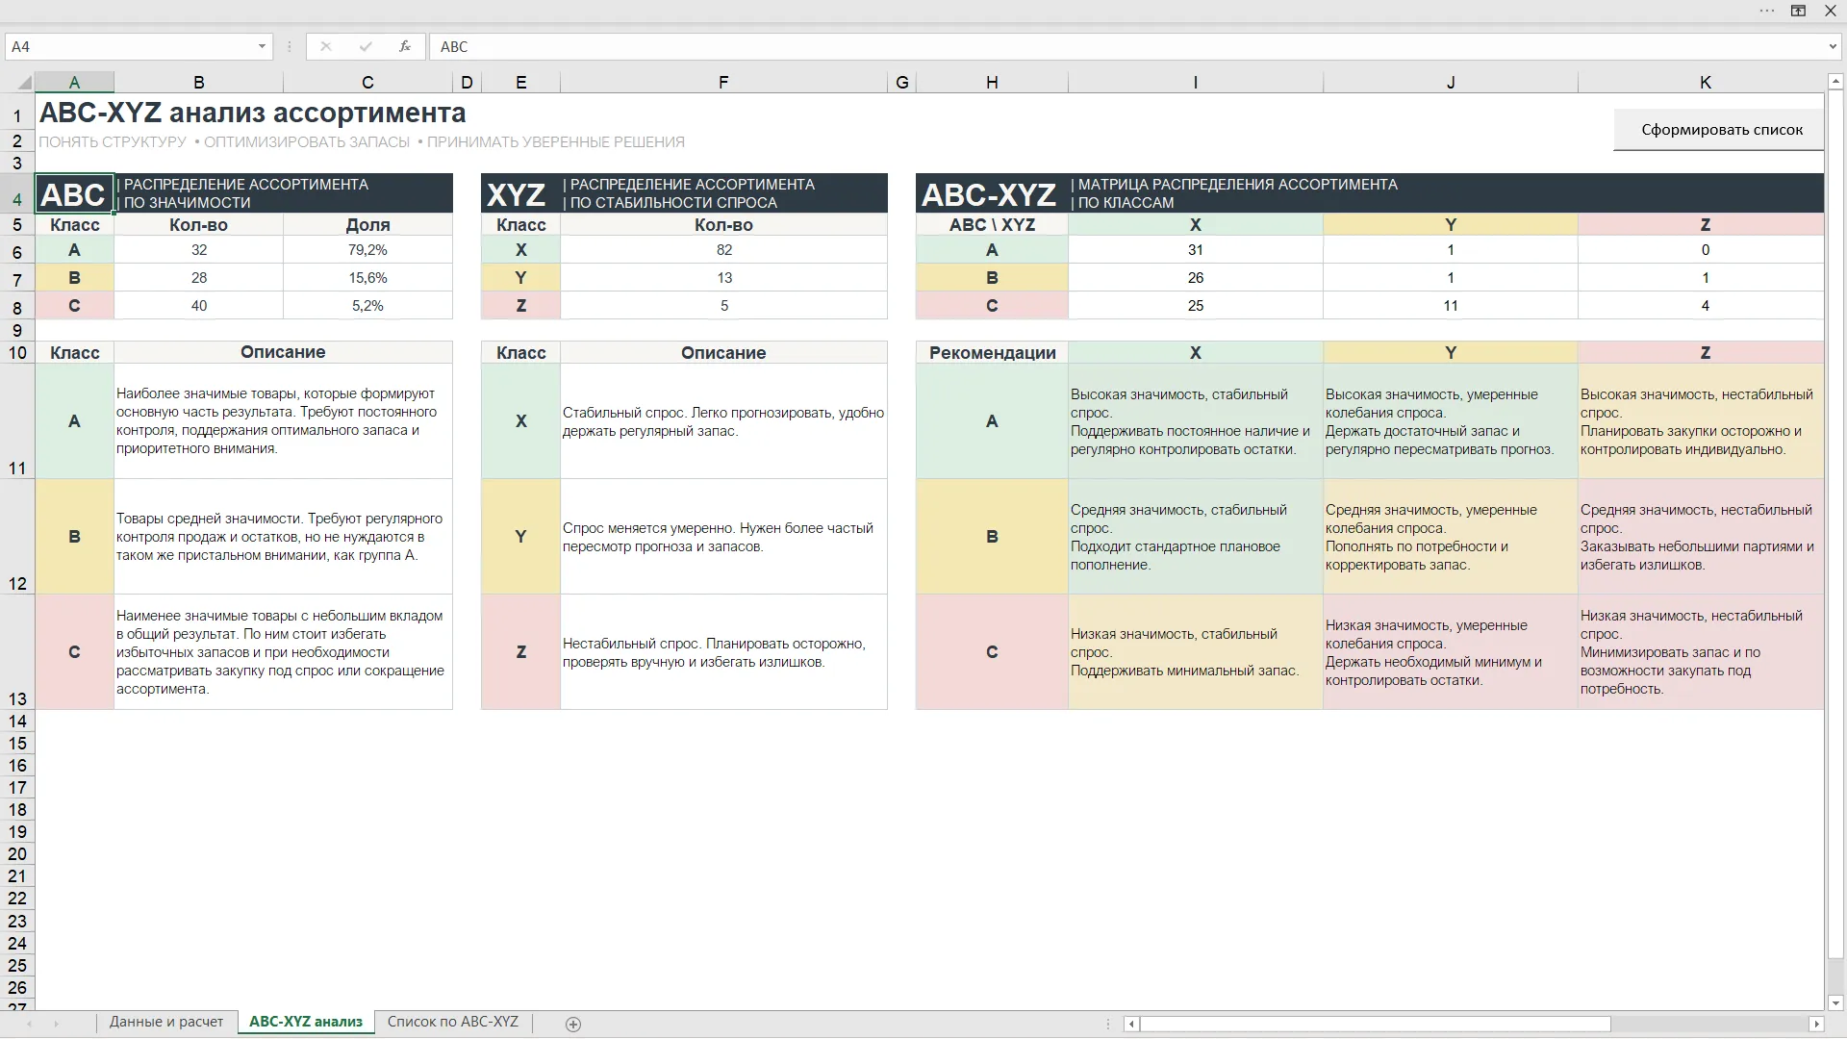The height and width of the screenshot is (1039, 1847).
Task: Select the 'Товары средней значимости' description cell
Action: [x=283, y=537]
